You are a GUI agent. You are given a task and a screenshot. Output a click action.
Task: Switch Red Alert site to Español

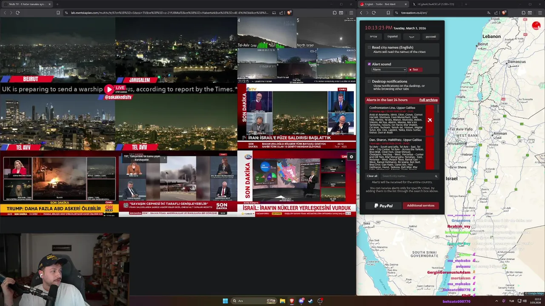click(393, 37)
